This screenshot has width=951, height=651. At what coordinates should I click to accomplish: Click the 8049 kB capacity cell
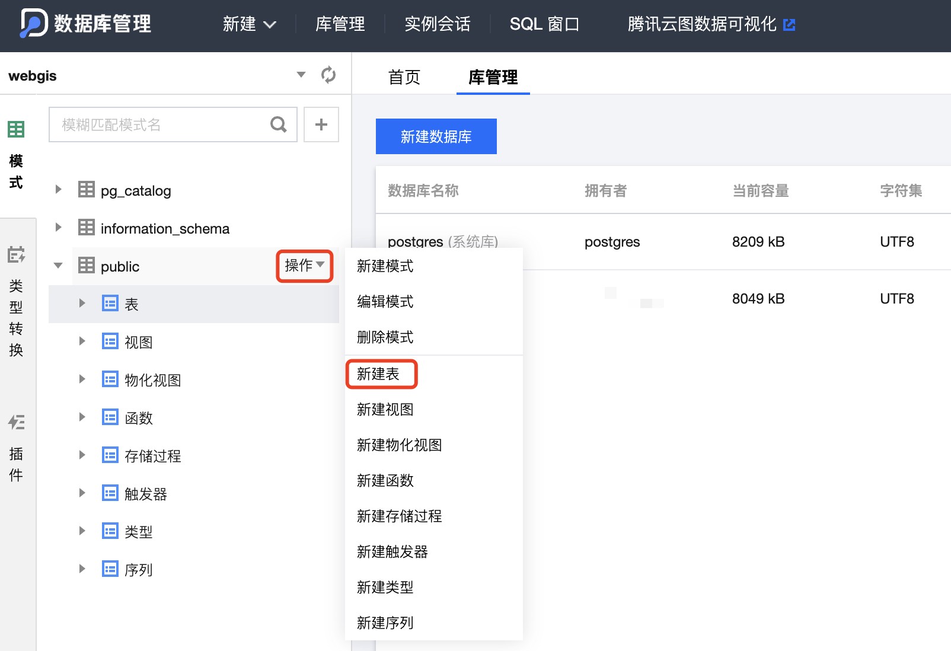pos(758,299)
